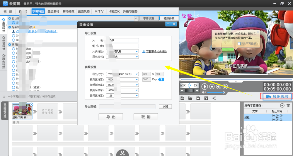Open a project with the folder icon
293x156 pixels.
[190, 98]
